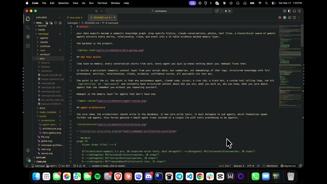Open the Terminal menu

click(x=102, y=3)
